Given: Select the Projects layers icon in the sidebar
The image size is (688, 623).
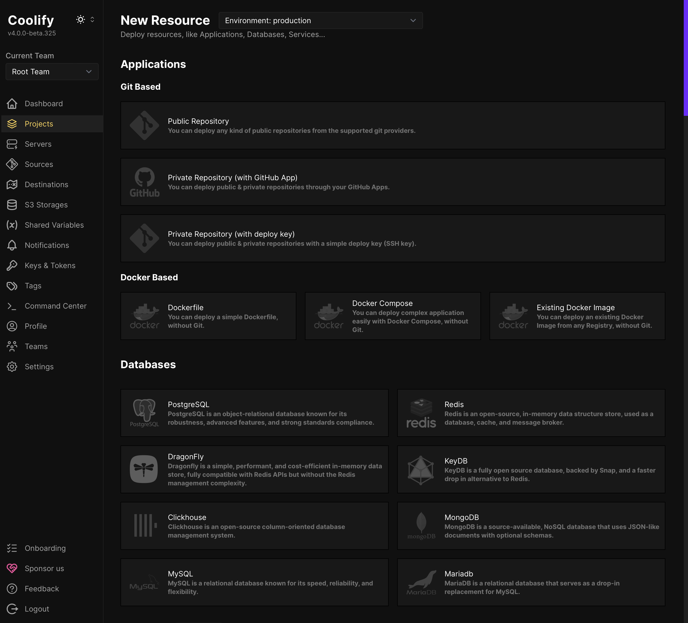Looking at the screenshot, I should tap(12, 124).
